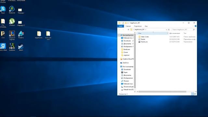The image size is (208, 117).
Task: Open OneDrive in the navigation pane
Action: click(124, 63)
